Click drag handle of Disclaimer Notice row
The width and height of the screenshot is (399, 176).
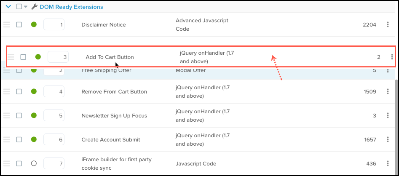pos(6,25)
